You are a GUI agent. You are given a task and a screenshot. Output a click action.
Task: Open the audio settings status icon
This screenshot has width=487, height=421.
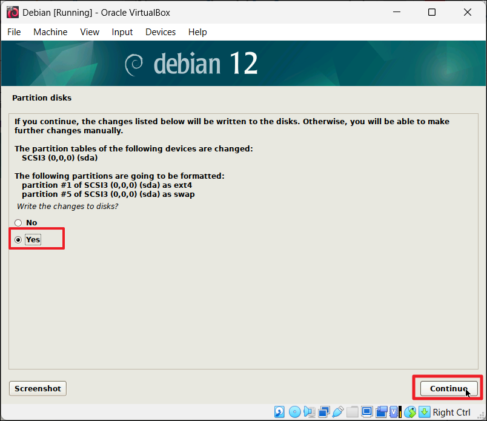coord(309,413)
